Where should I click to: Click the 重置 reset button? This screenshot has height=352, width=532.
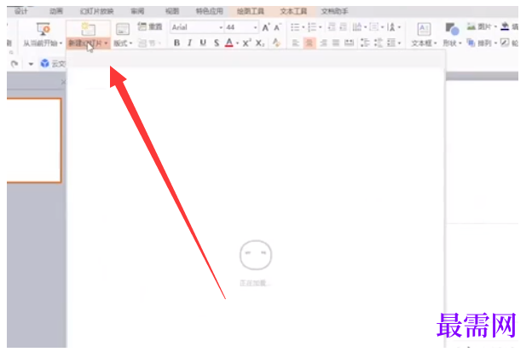pyautogui.click(x=150, y=26)
